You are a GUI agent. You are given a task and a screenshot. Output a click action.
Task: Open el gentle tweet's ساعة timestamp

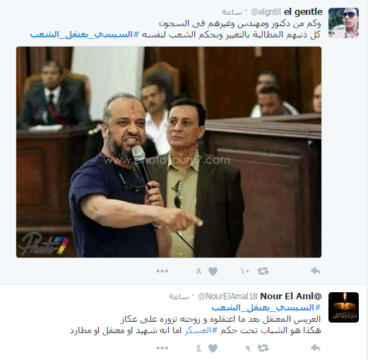point(232,13)
